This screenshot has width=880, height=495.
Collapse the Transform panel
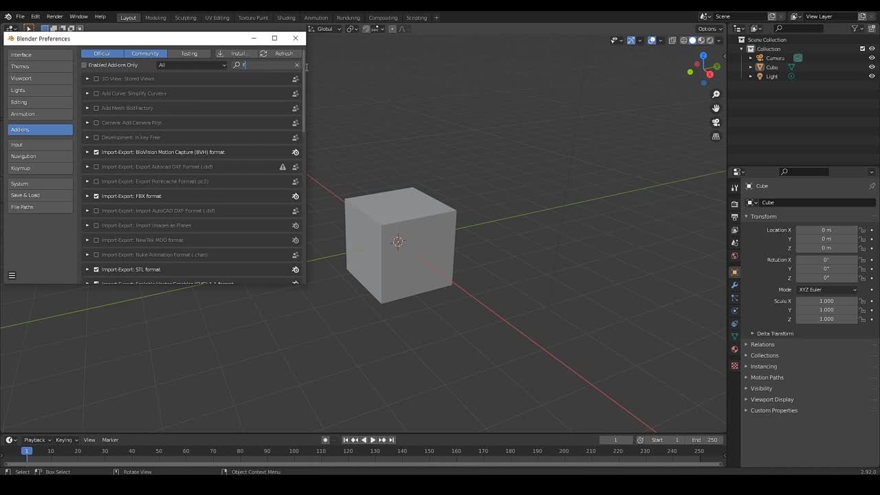(760, 217)
